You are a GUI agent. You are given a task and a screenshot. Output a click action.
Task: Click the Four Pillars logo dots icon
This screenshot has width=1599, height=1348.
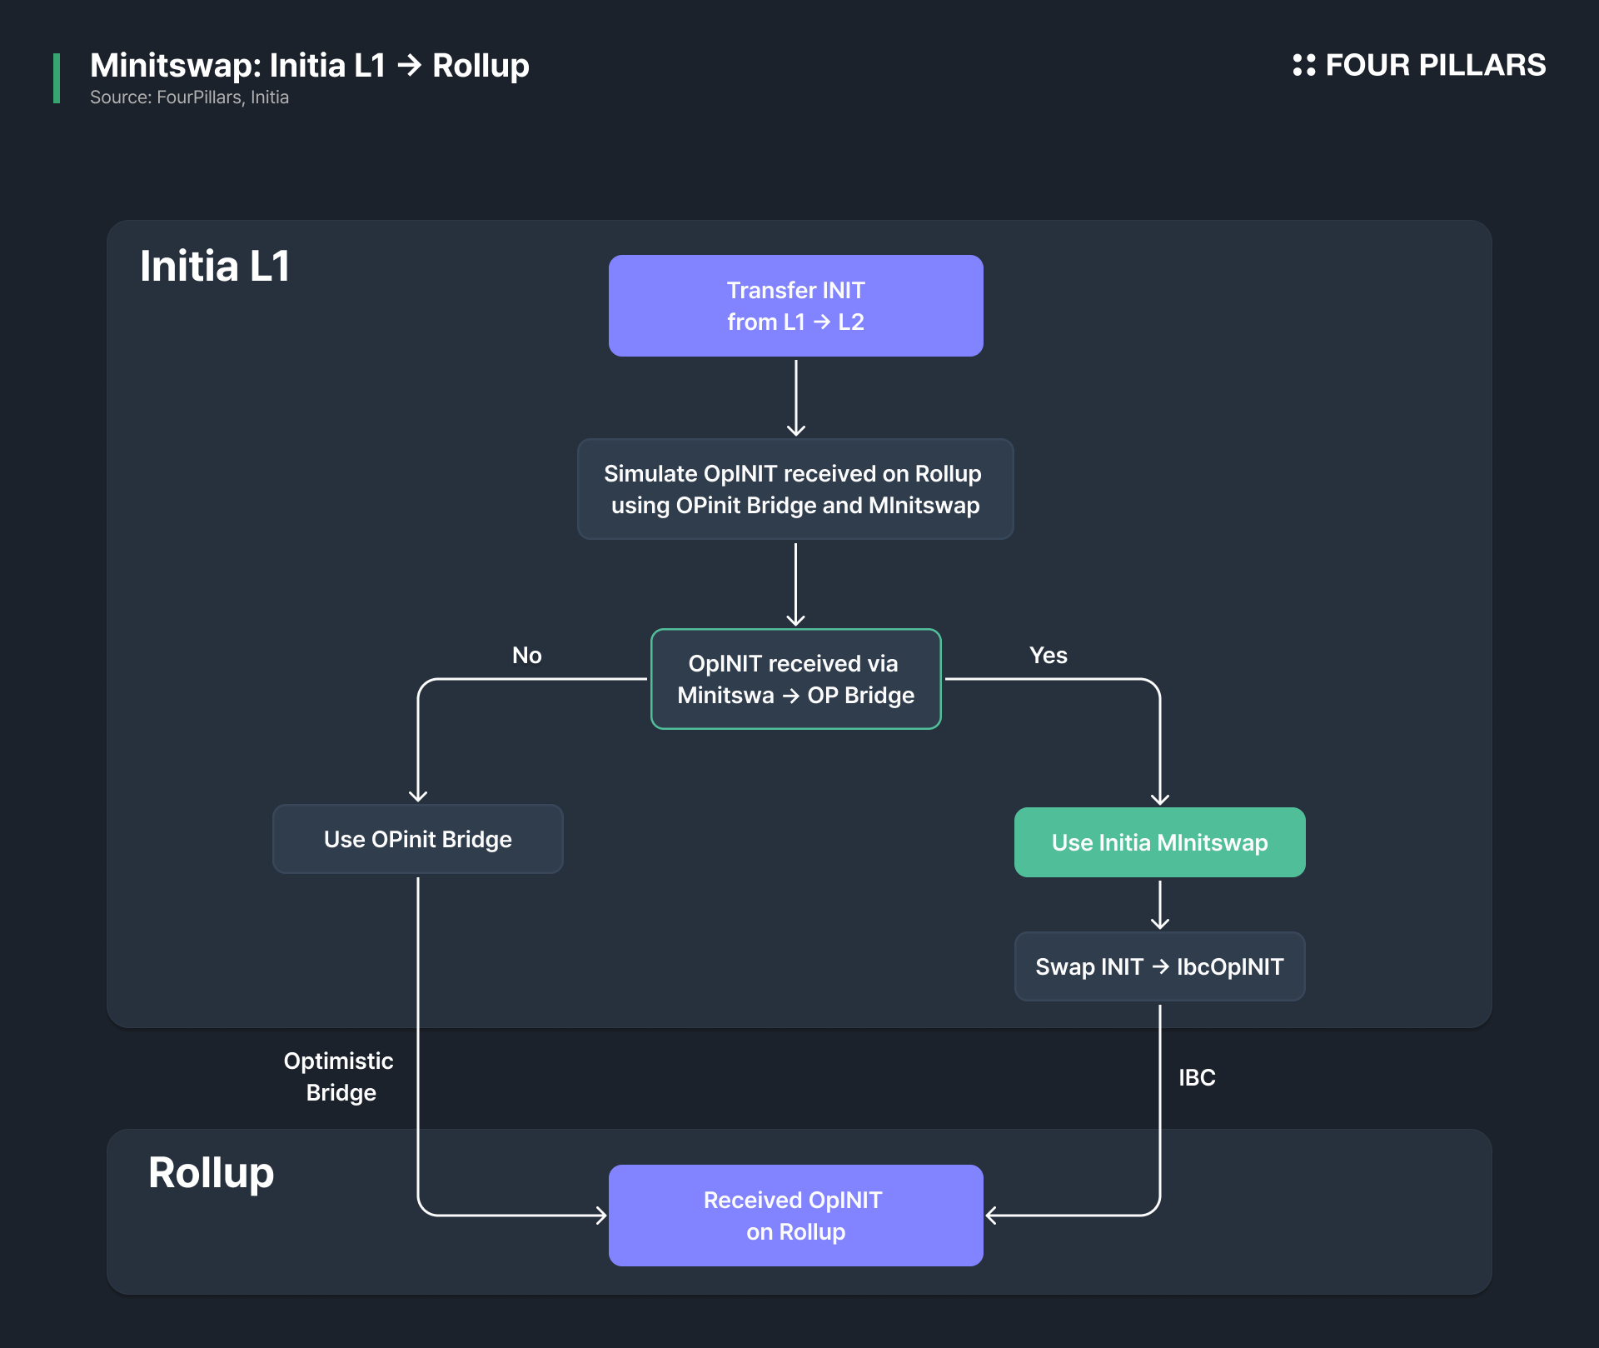pos(1303,65)
